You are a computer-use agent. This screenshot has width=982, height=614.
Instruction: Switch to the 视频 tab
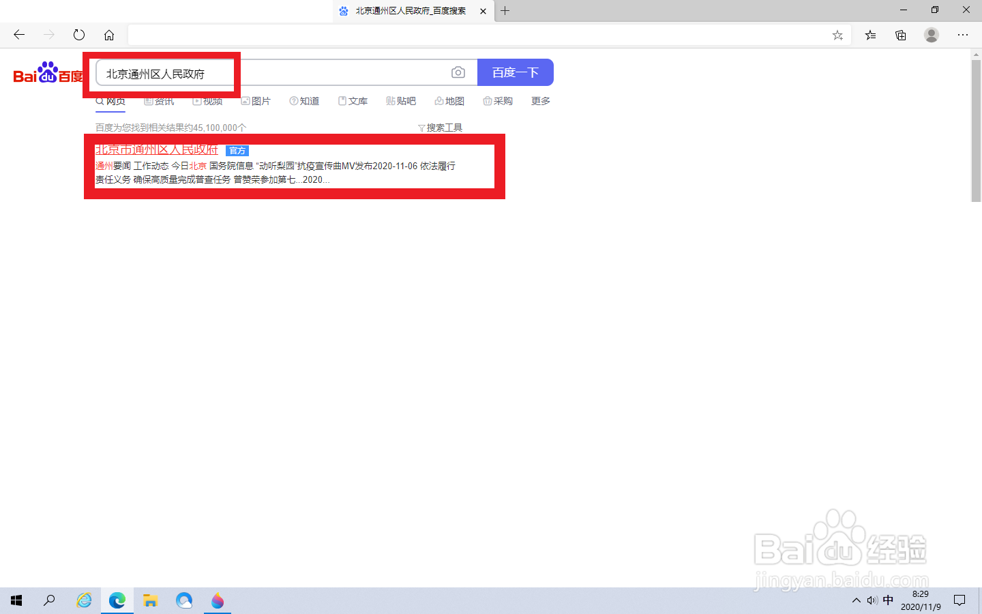coord(208,101)
